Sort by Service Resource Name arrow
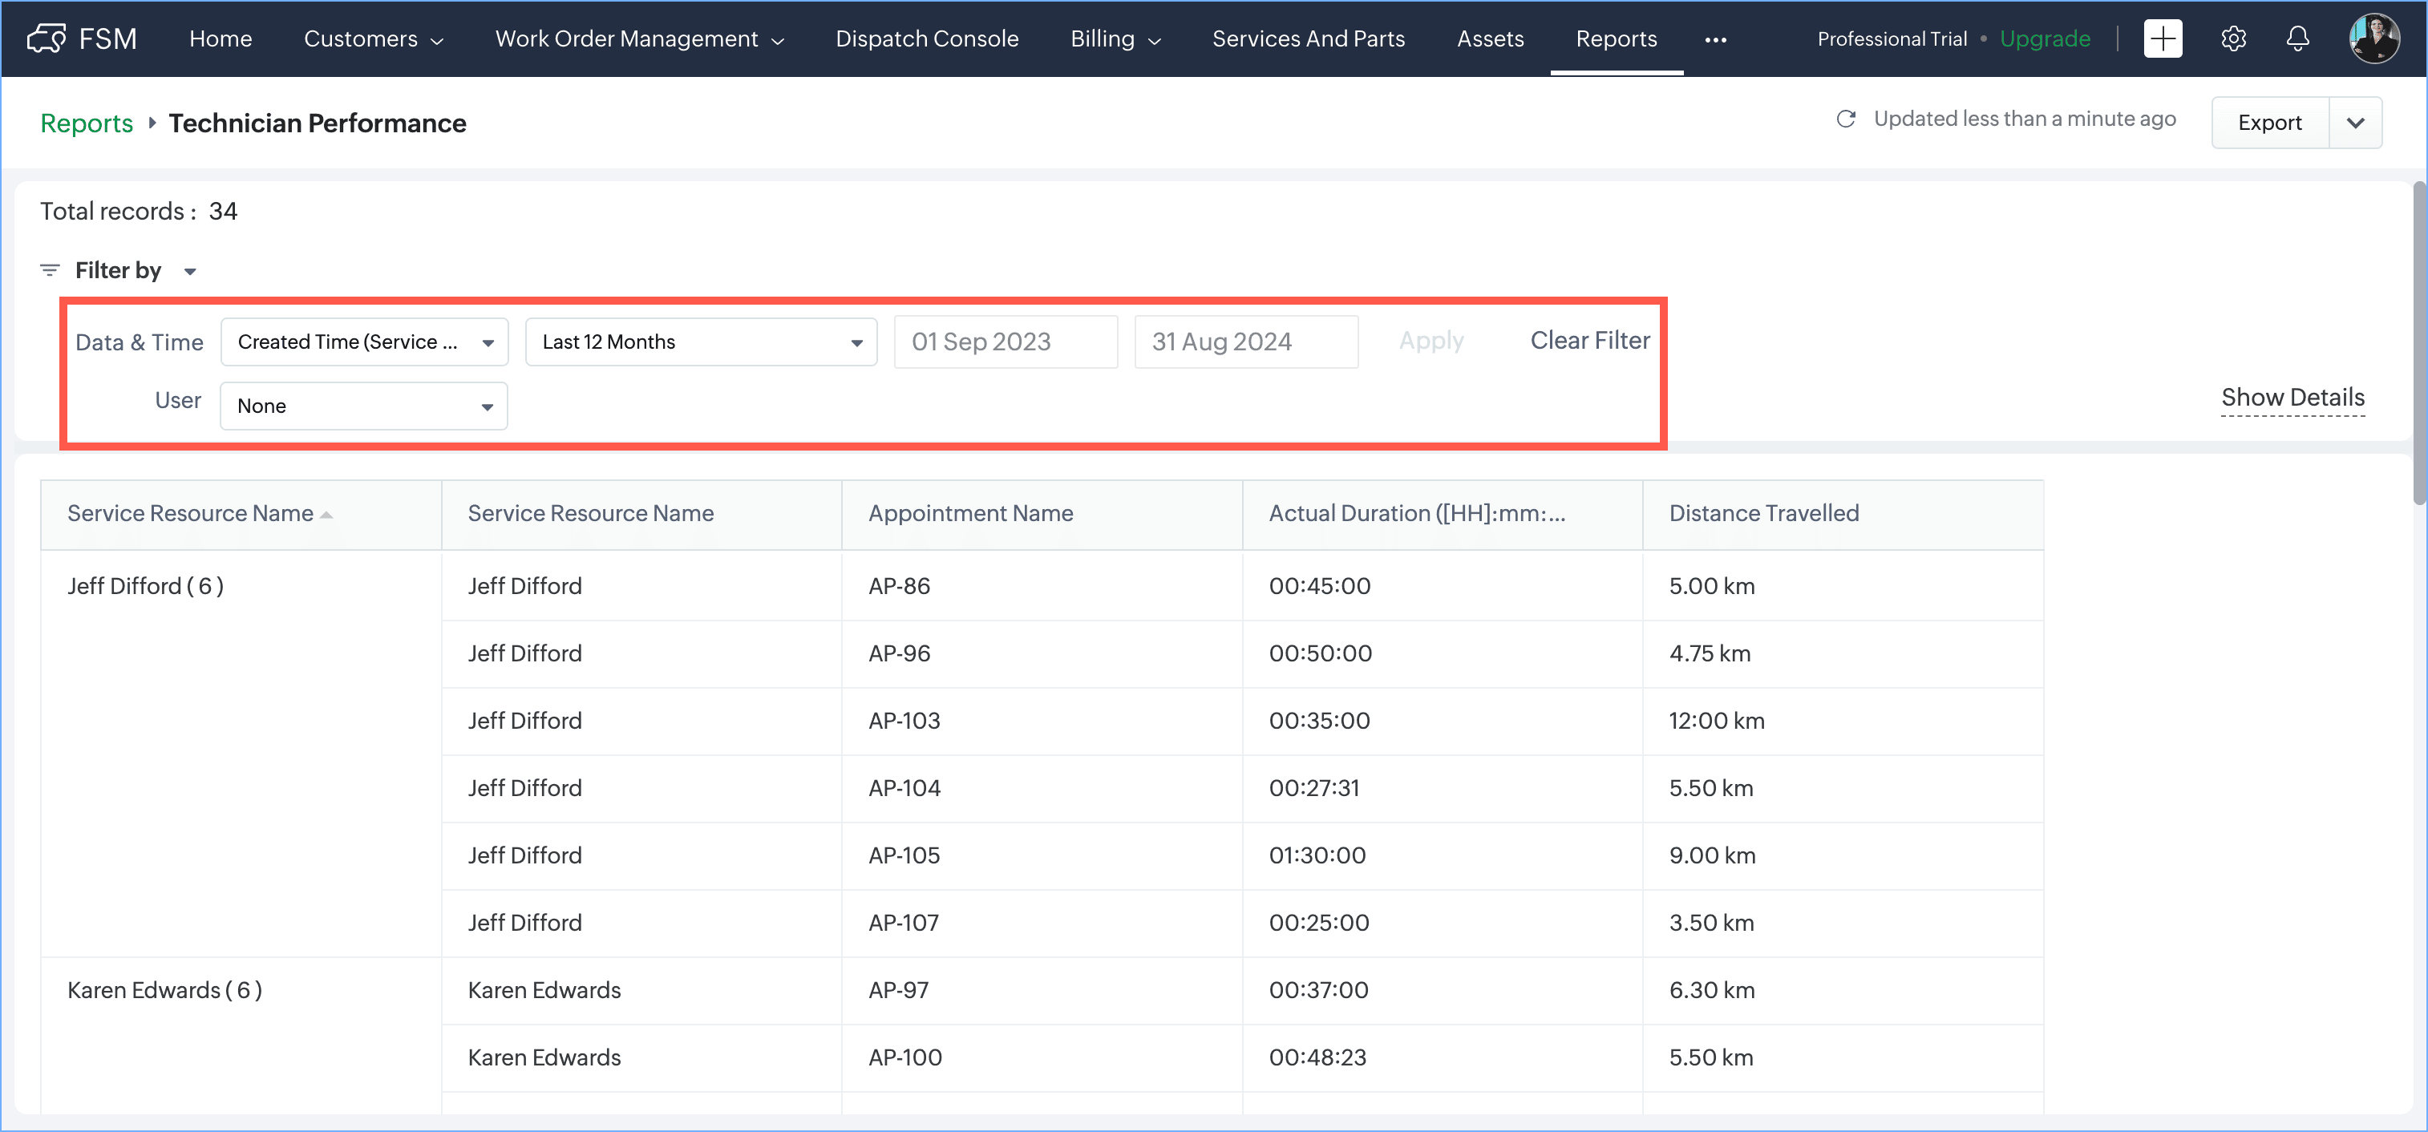Image resolution: width=2428 pixels, height=1132 pixels. (x=326, y=515)
